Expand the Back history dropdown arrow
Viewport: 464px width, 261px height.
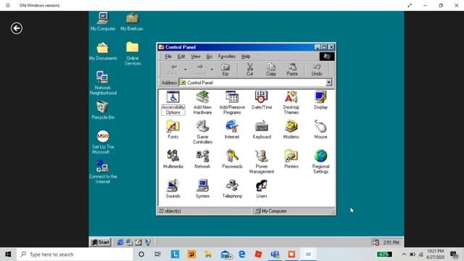[x=186, y=70]
